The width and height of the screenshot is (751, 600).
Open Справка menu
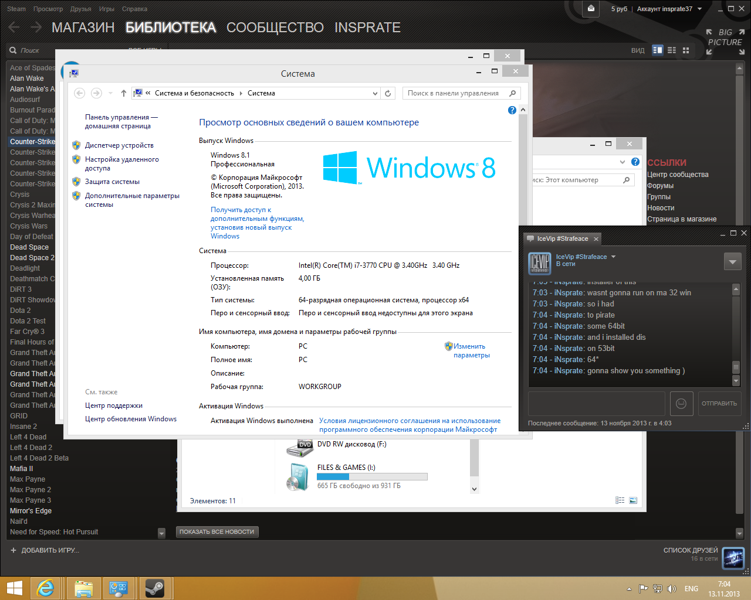point(134,9)
